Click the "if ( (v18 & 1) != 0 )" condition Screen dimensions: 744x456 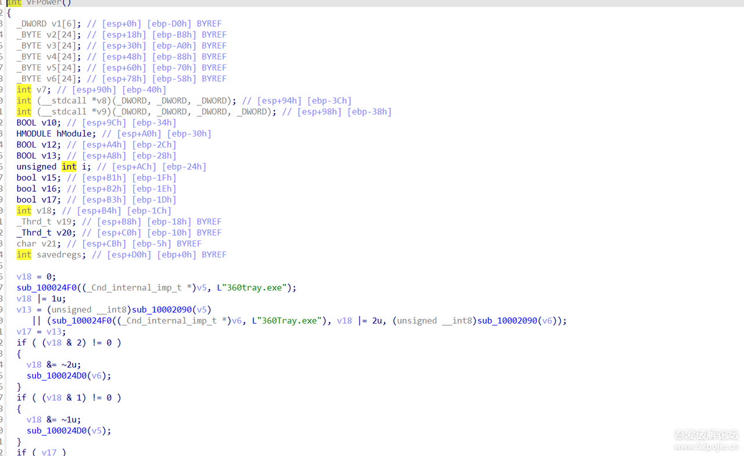pyautogui.click(x=69, y=398)
